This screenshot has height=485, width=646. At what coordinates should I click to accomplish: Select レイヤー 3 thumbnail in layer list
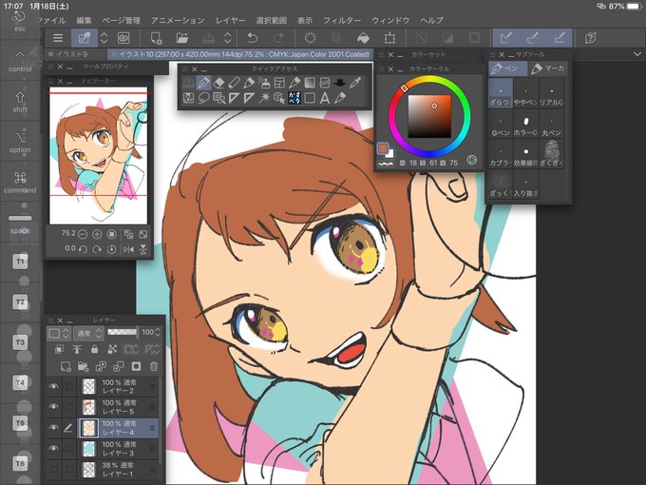pos(88,448)
